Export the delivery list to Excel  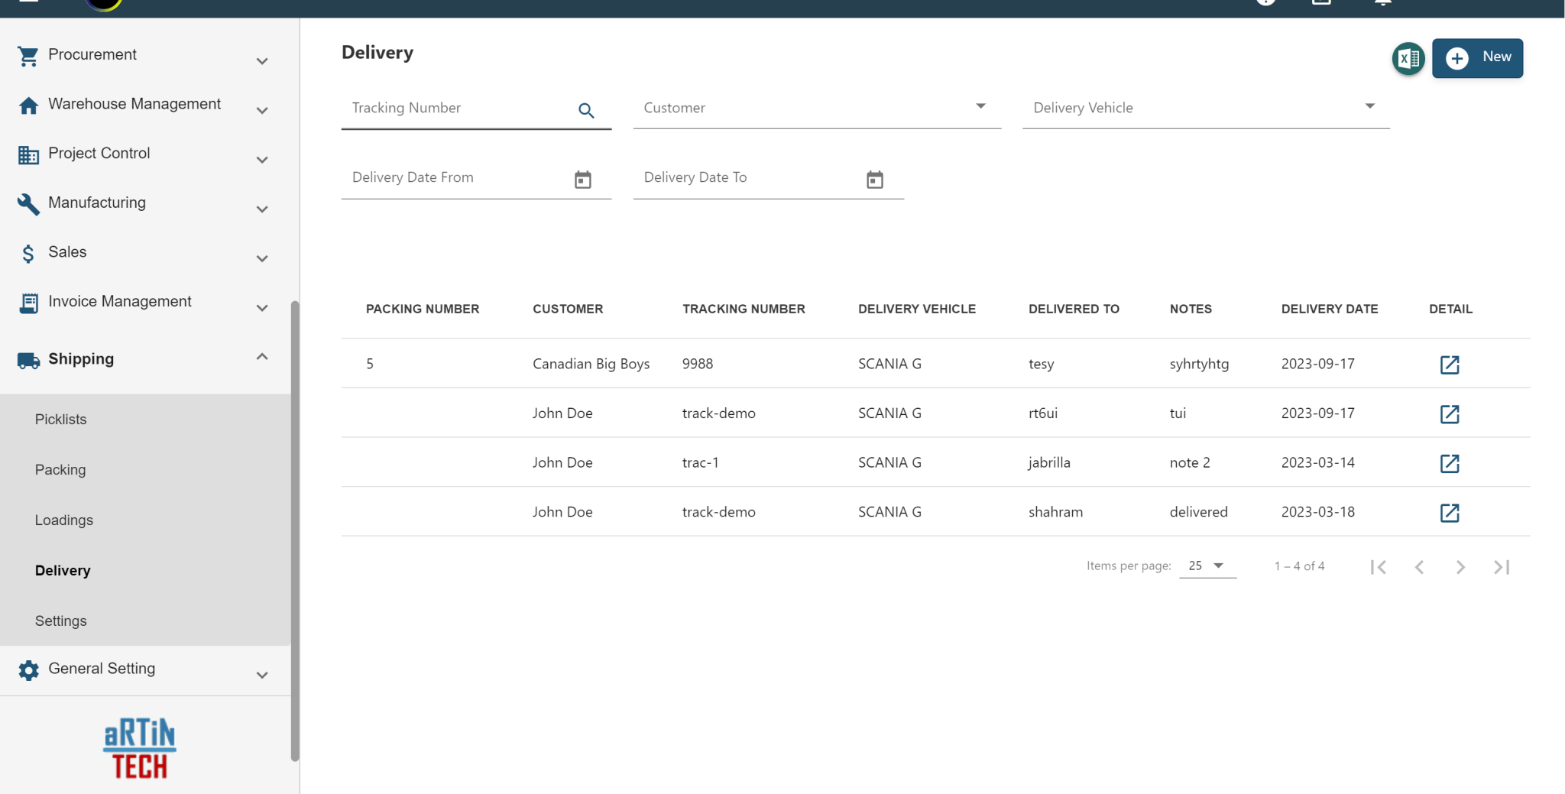(x=1408, y=58)
